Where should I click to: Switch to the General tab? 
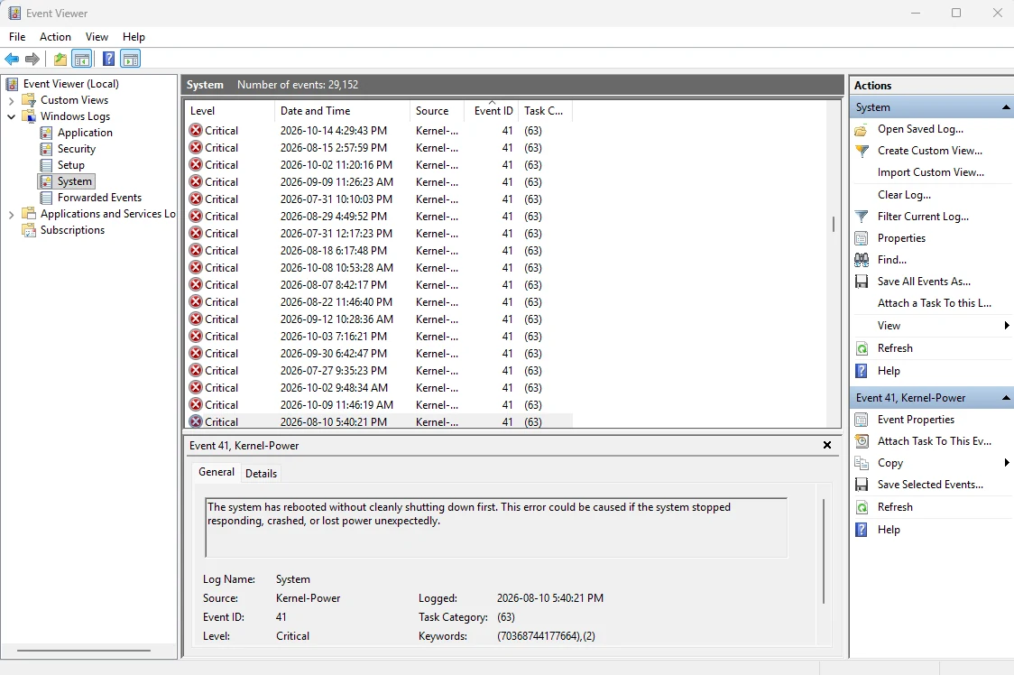coord(217,472)
